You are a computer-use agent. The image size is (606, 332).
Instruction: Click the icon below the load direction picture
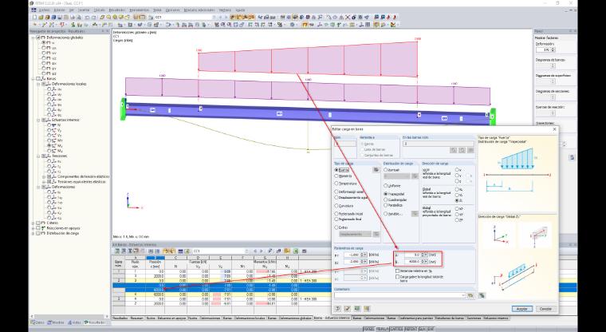[482, 295]
